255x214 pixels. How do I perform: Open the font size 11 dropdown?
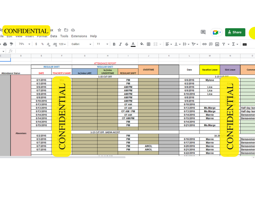pyautogui.click(x=103, y=44)
